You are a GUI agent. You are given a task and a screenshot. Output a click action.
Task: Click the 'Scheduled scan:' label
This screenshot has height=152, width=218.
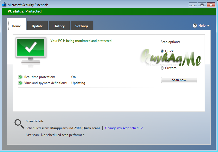(37, 128)
